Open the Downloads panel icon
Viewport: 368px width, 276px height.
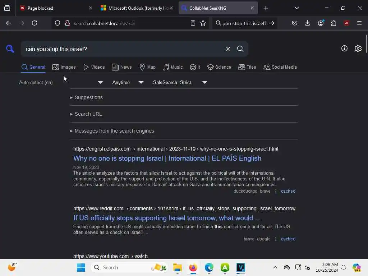[x=308, y=23]
